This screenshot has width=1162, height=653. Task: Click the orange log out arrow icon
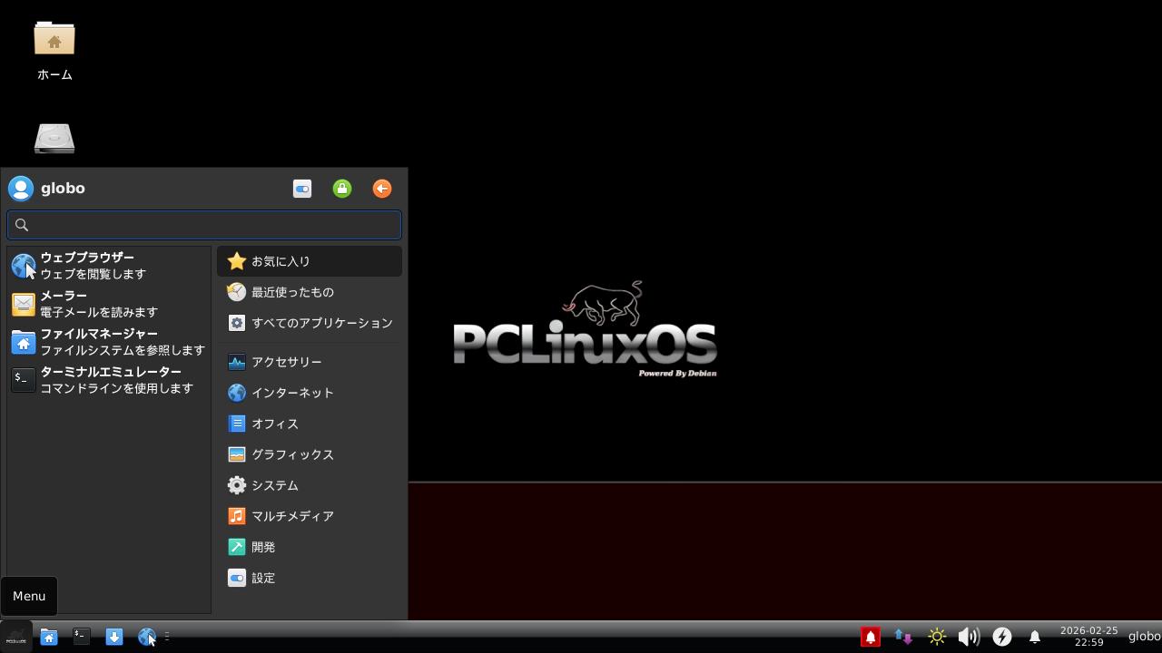coord(382,189)
